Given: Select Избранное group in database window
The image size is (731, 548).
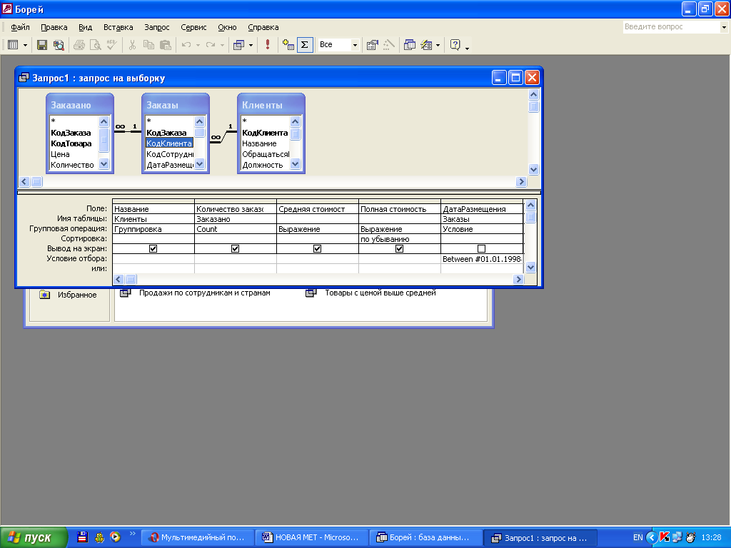Looking at the screenshot, I should 68,295.
